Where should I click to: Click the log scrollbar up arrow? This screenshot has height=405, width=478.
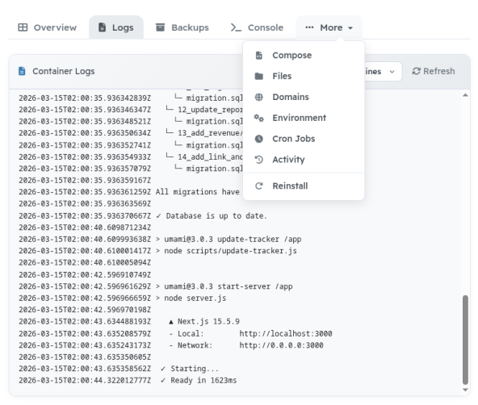point(465,95)
